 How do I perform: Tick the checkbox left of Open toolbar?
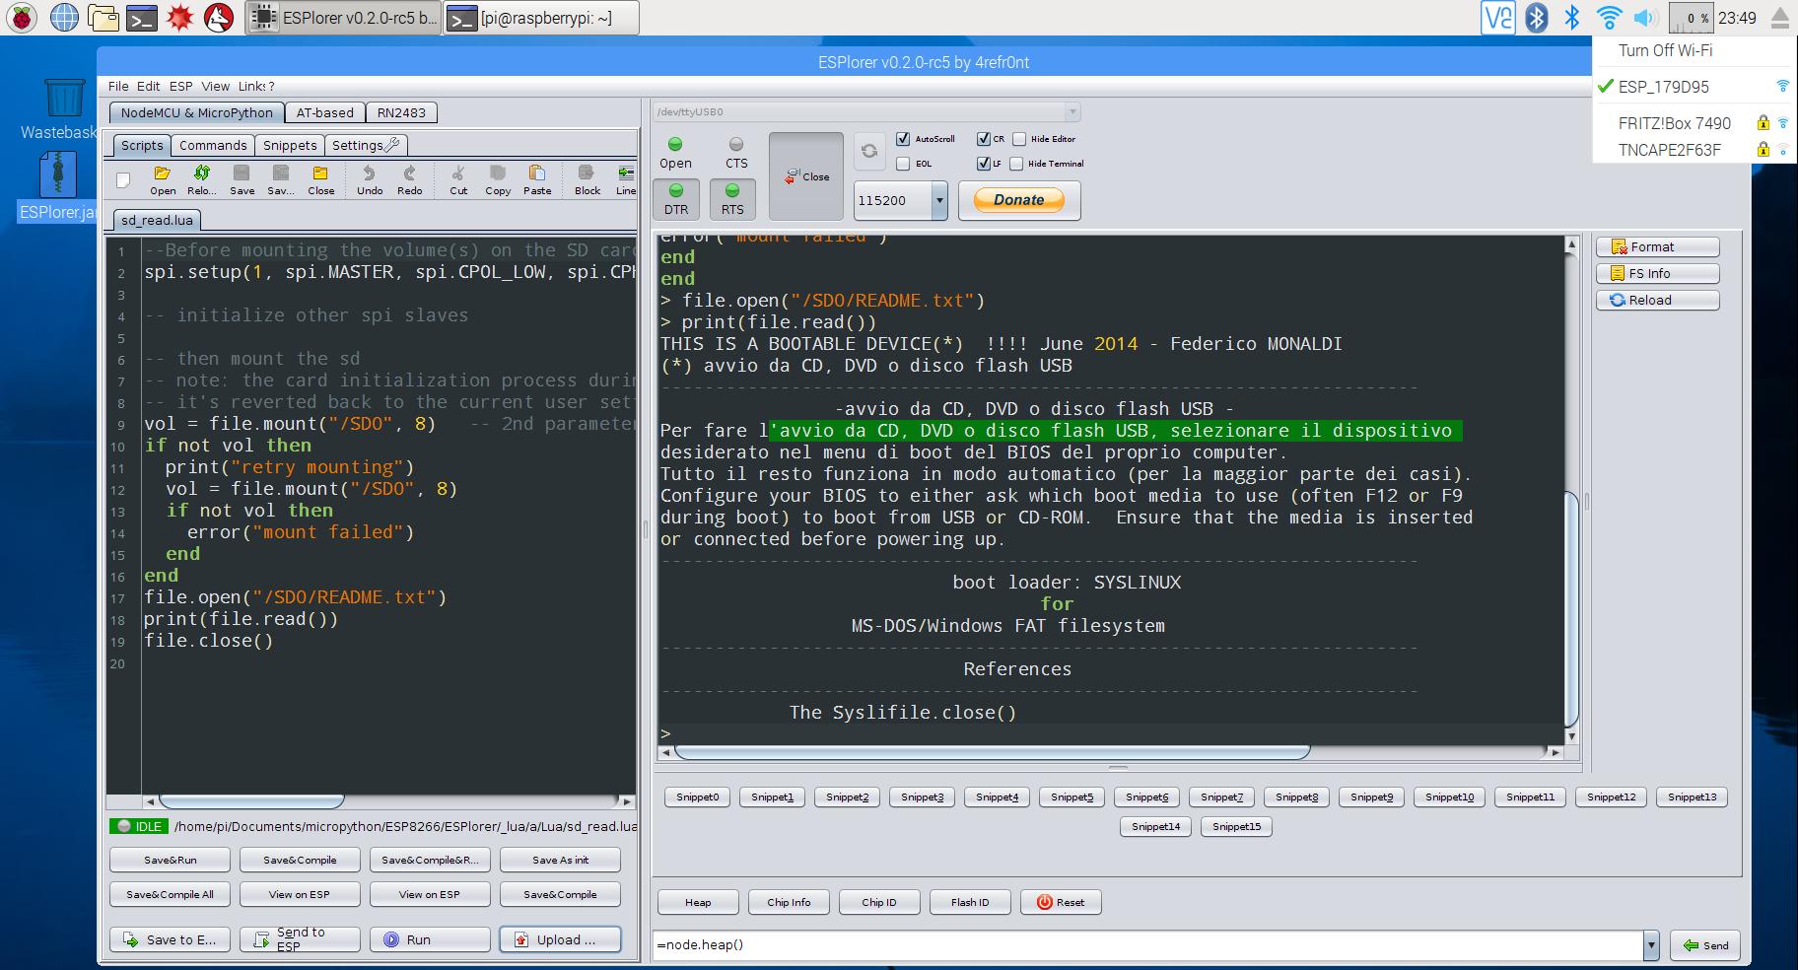coord(123,179)
